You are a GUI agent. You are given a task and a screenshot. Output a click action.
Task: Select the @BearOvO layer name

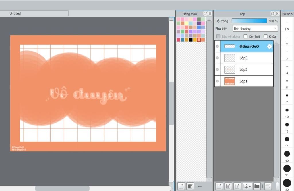point(249,46)
